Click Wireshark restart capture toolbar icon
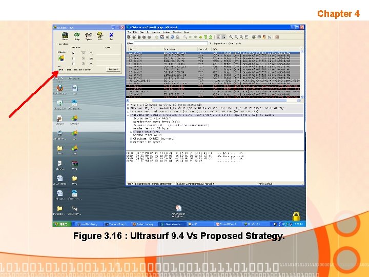This screenshot has height=277, width=369. (x=149, y=37)
